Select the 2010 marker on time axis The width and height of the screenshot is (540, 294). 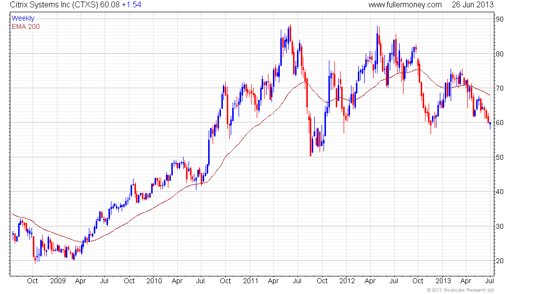(154, 281)
